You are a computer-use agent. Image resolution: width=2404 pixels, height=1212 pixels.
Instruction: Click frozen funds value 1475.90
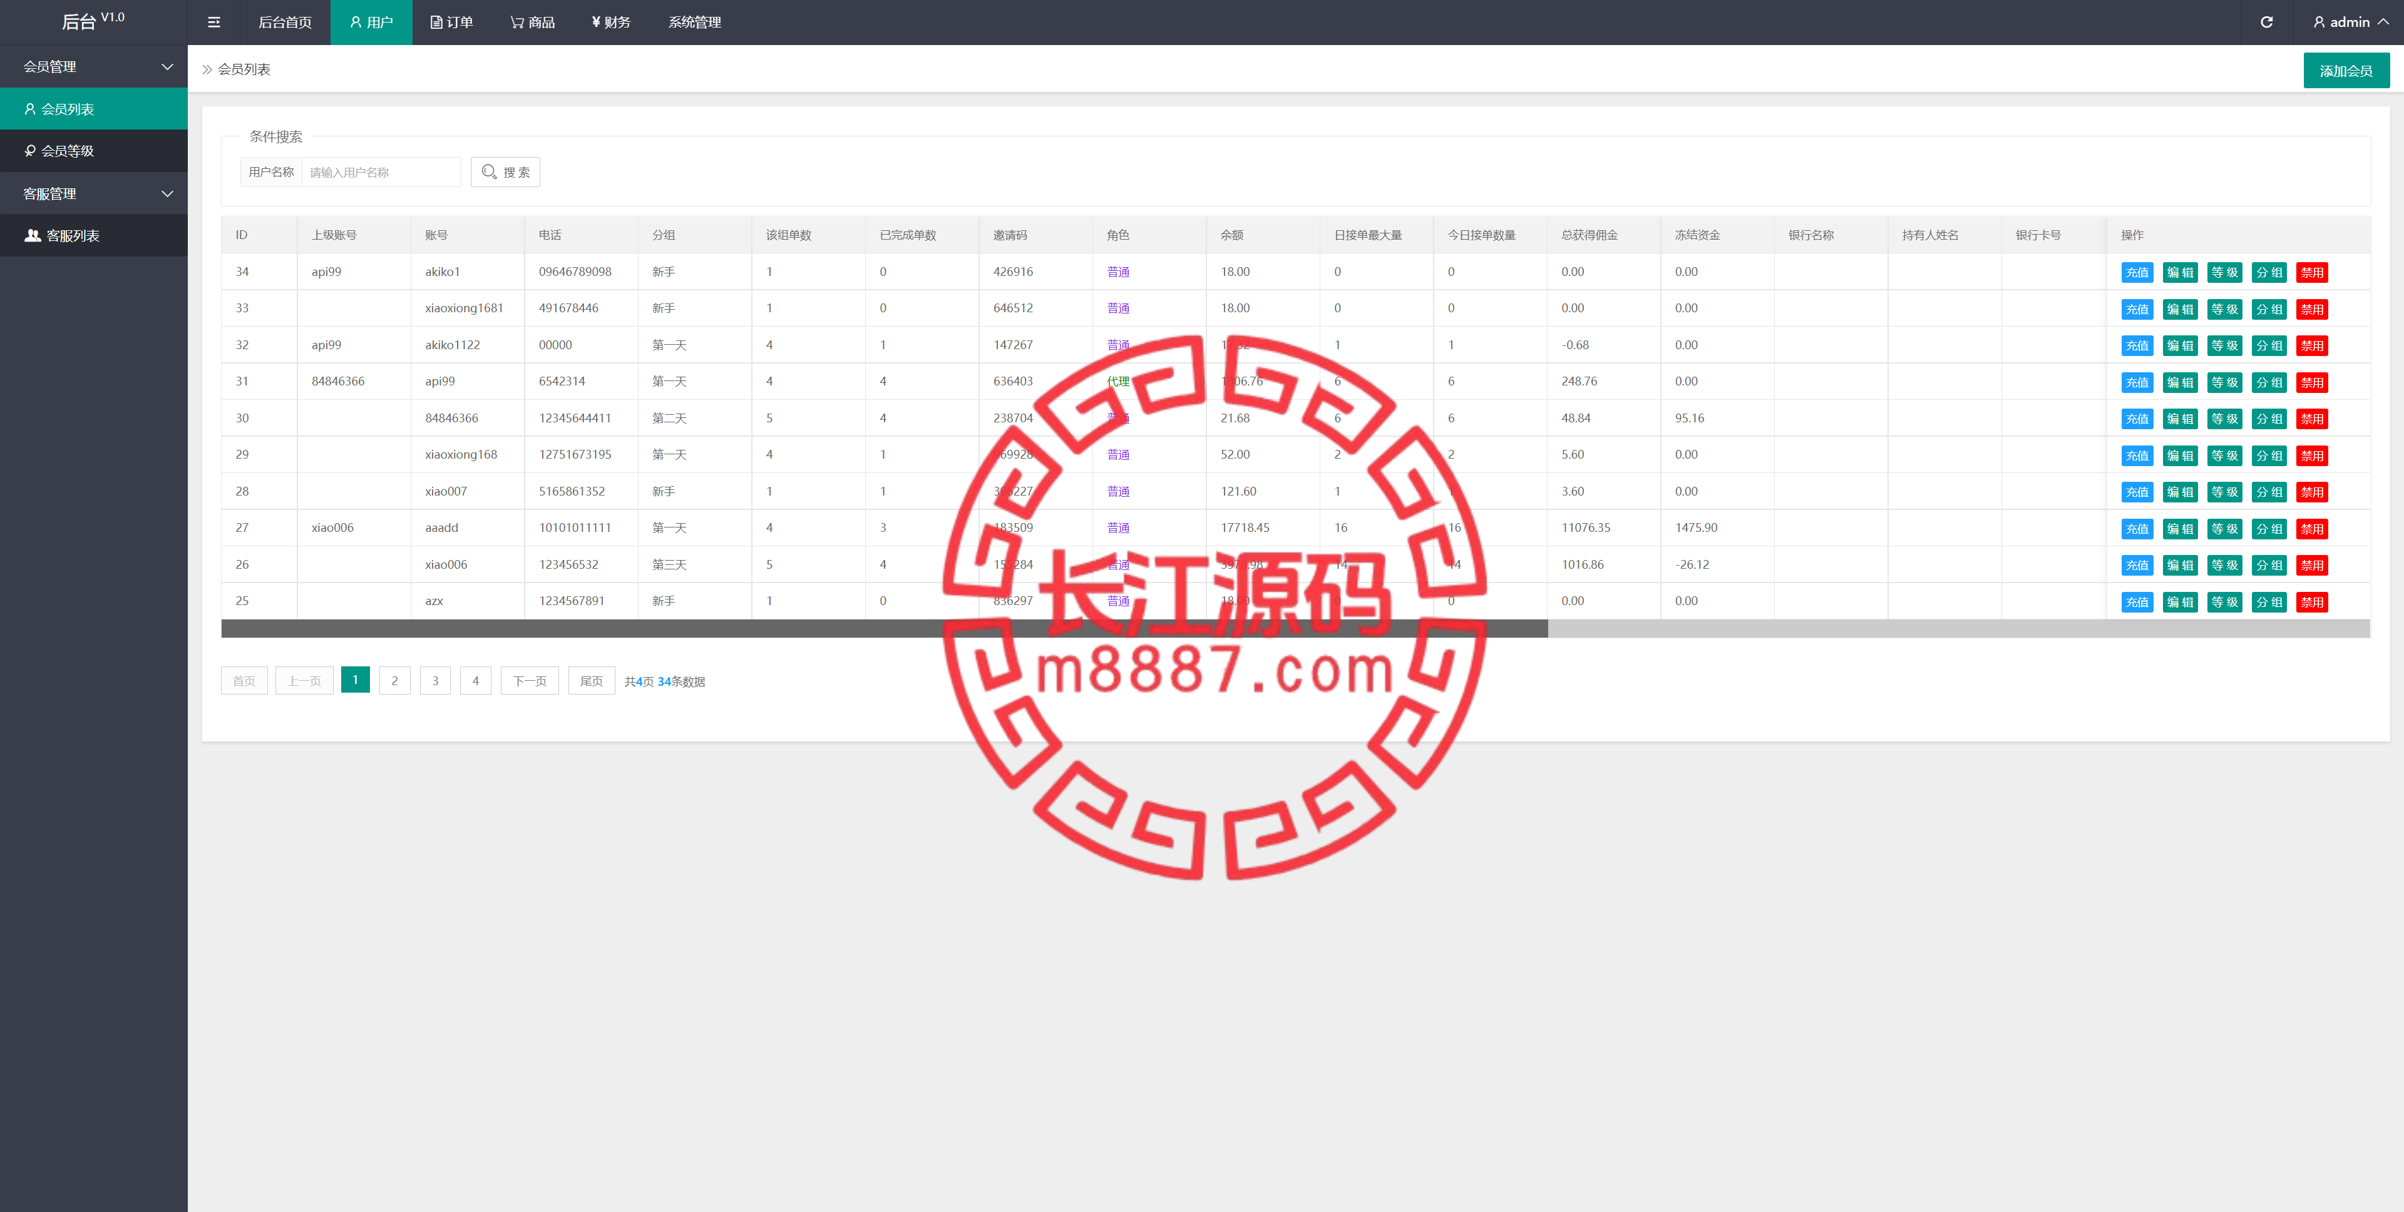(1696, 527)
